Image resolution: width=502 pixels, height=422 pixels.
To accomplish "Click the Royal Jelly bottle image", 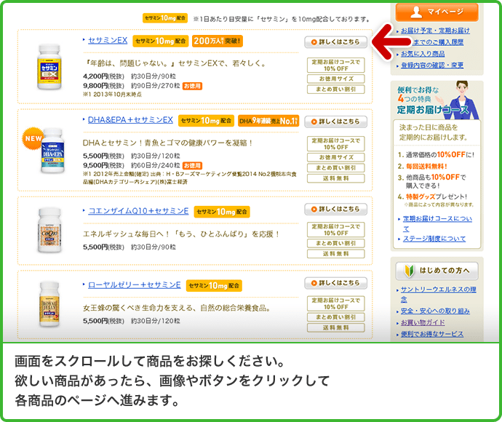I will (x=49, y=304).
